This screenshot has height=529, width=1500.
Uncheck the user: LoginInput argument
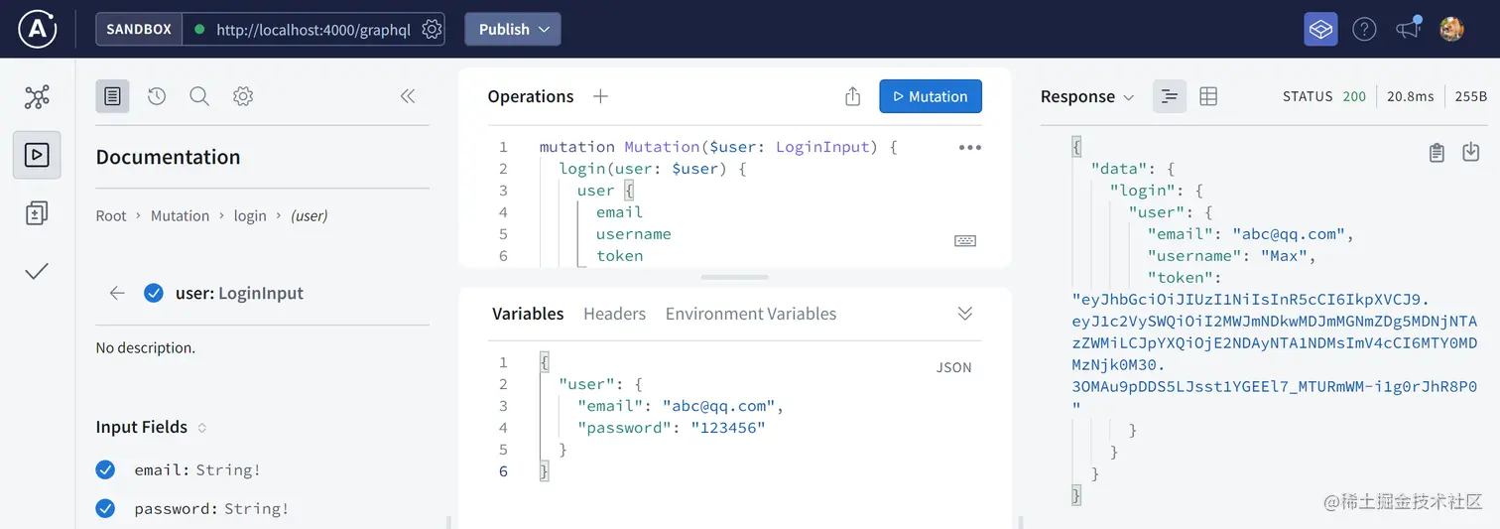coord(153,293)
